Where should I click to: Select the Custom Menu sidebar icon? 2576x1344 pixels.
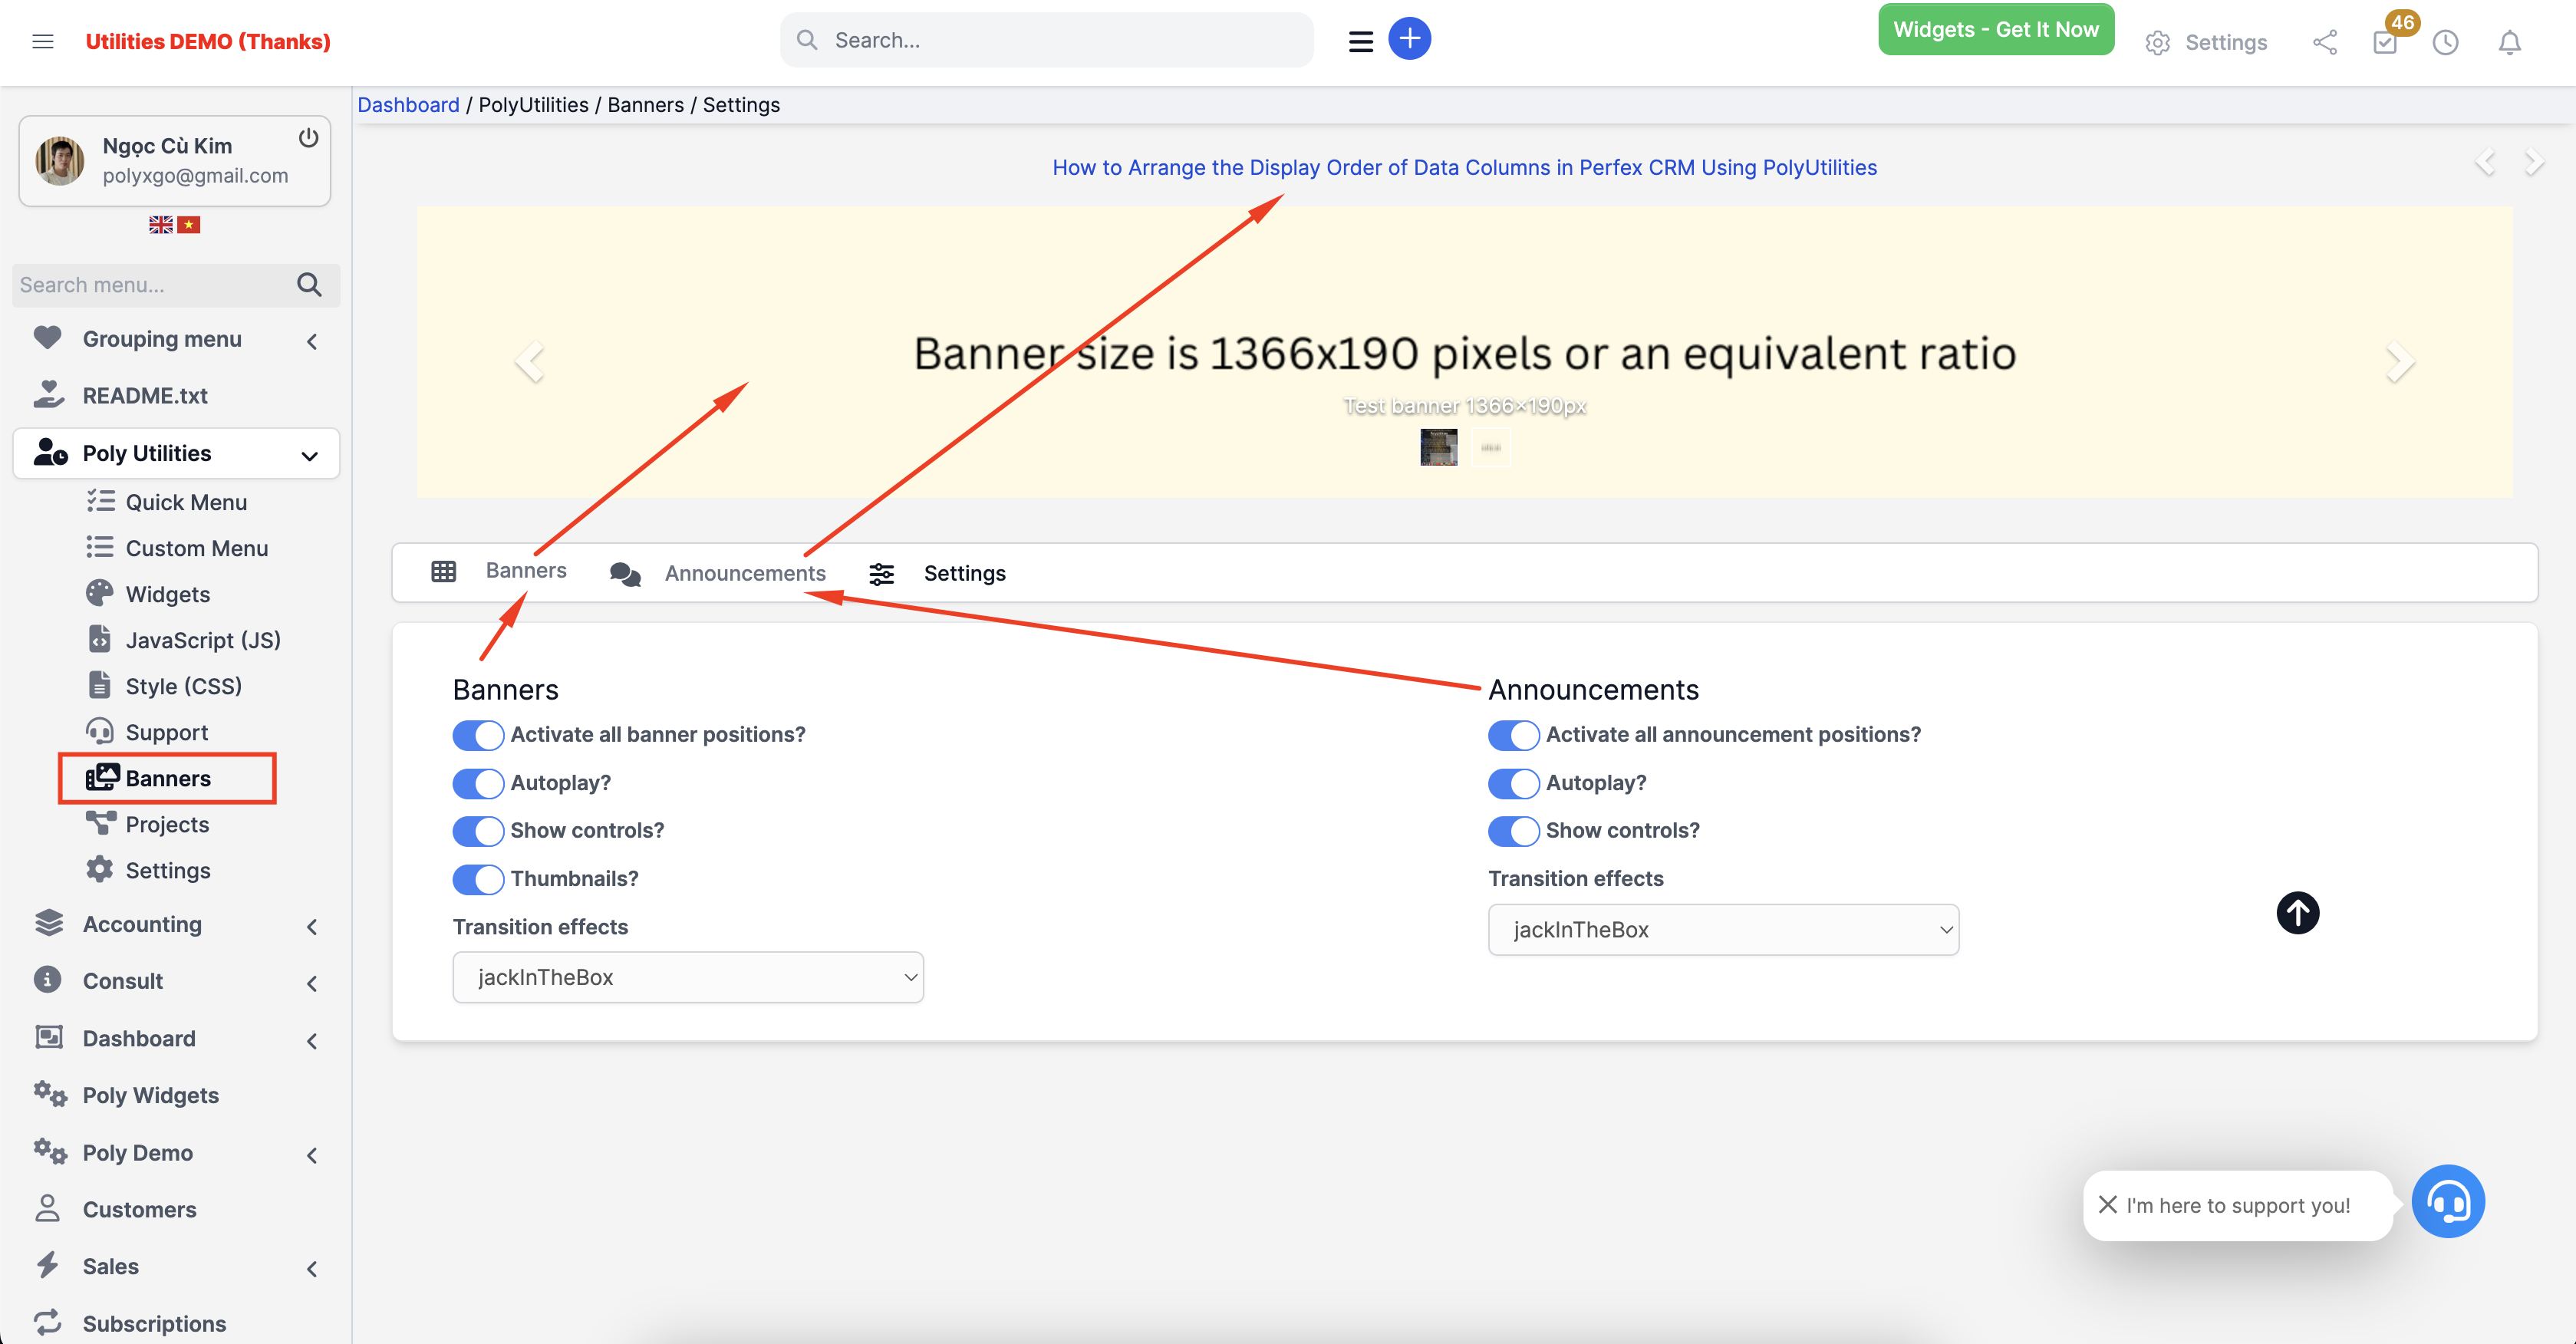pyautogui.click(x=101, y=547)
